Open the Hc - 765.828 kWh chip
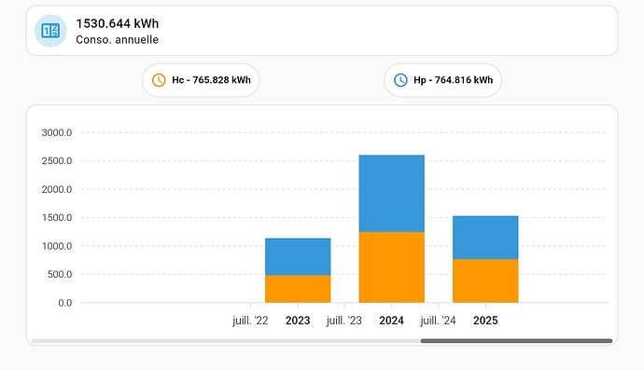 point(201,80)
